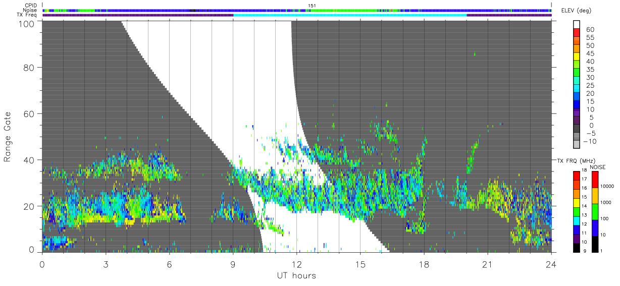The height and width of the screenshot is (286, 620).
Task: Click the 35 label on the ELEV scale
Action: (x=591, y=70)
